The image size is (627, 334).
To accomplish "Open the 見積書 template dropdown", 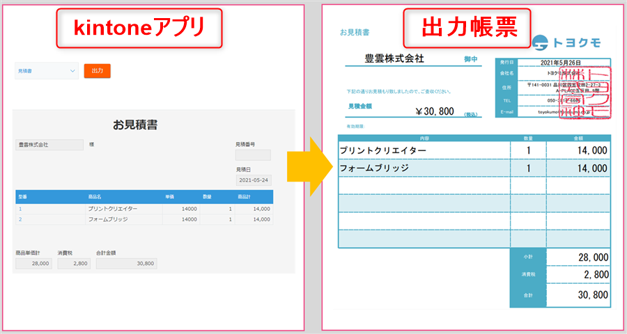I will pos(47,71).
